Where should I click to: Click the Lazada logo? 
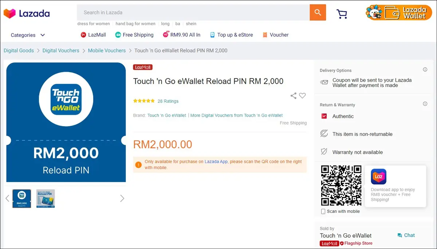coord(27,13)
